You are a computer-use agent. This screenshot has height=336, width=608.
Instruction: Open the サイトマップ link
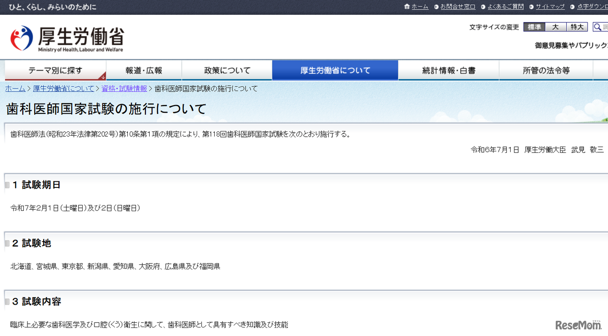pos(550,7)
